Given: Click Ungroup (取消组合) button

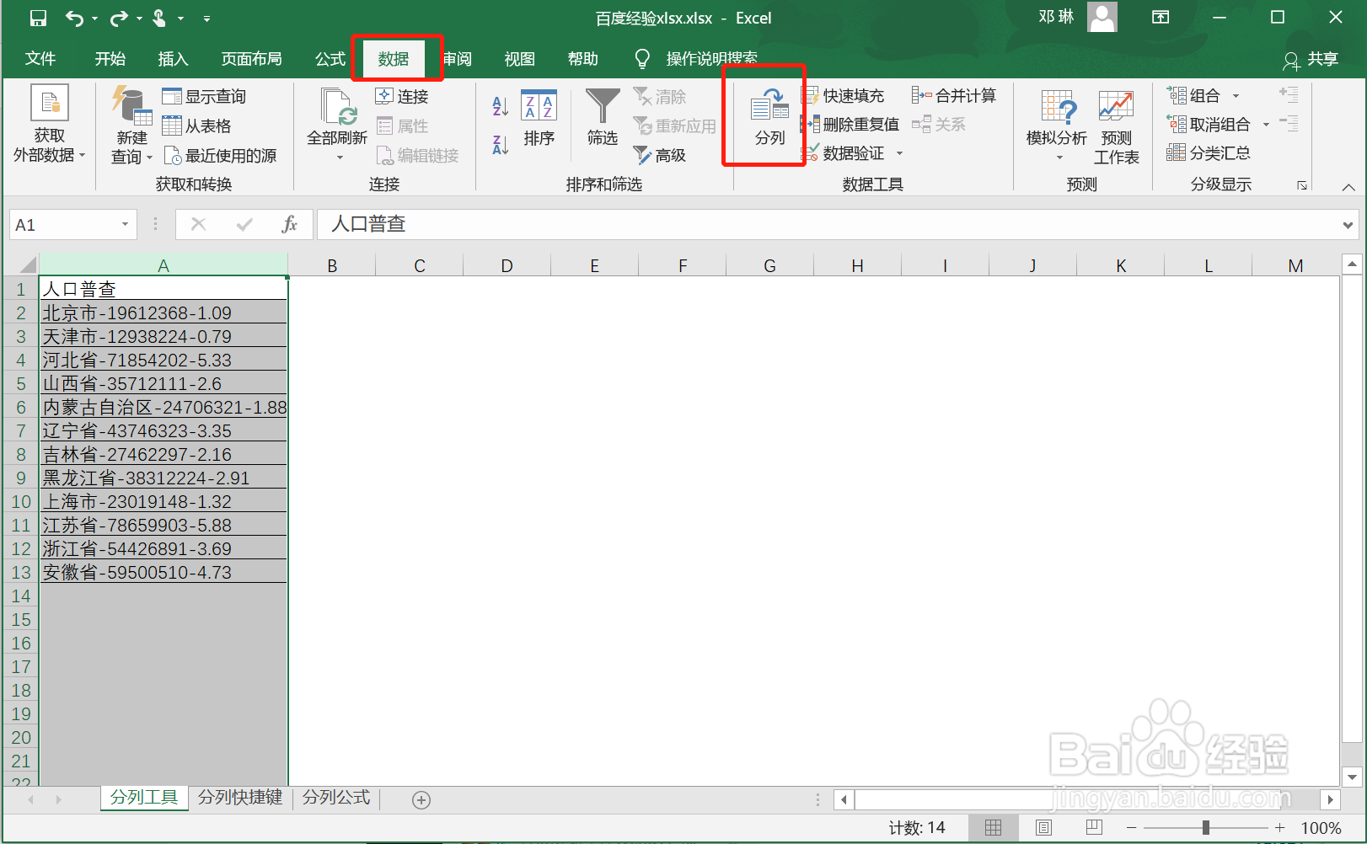Looking at the screenshot, I should click(x=1209, y=124).
